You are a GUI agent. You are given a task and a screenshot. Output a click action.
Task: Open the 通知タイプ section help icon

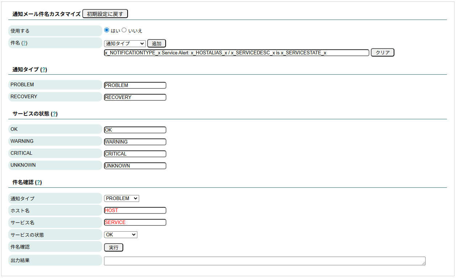(44, 69)
